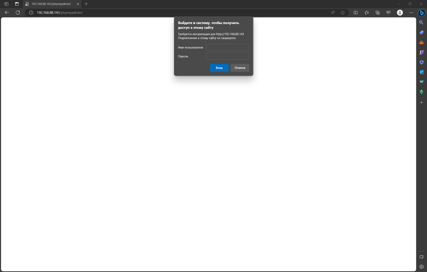Close the browser window
The width and height of the screenshot is (427, 272).
click(421, 4)
